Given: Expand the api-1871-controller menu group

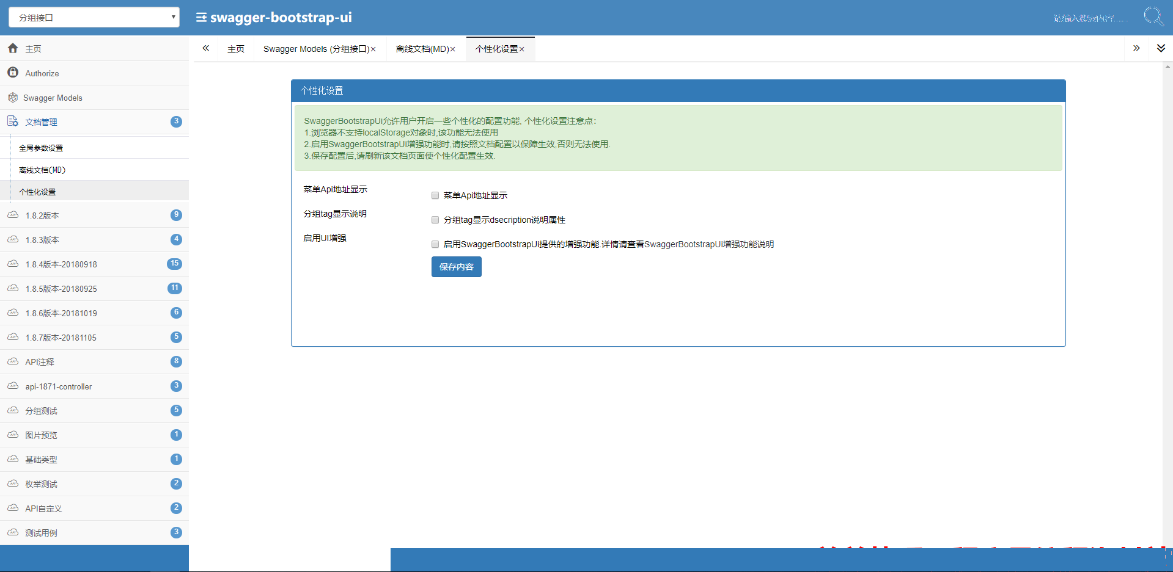Looking at the screenshot, I should tap(94, 386).
